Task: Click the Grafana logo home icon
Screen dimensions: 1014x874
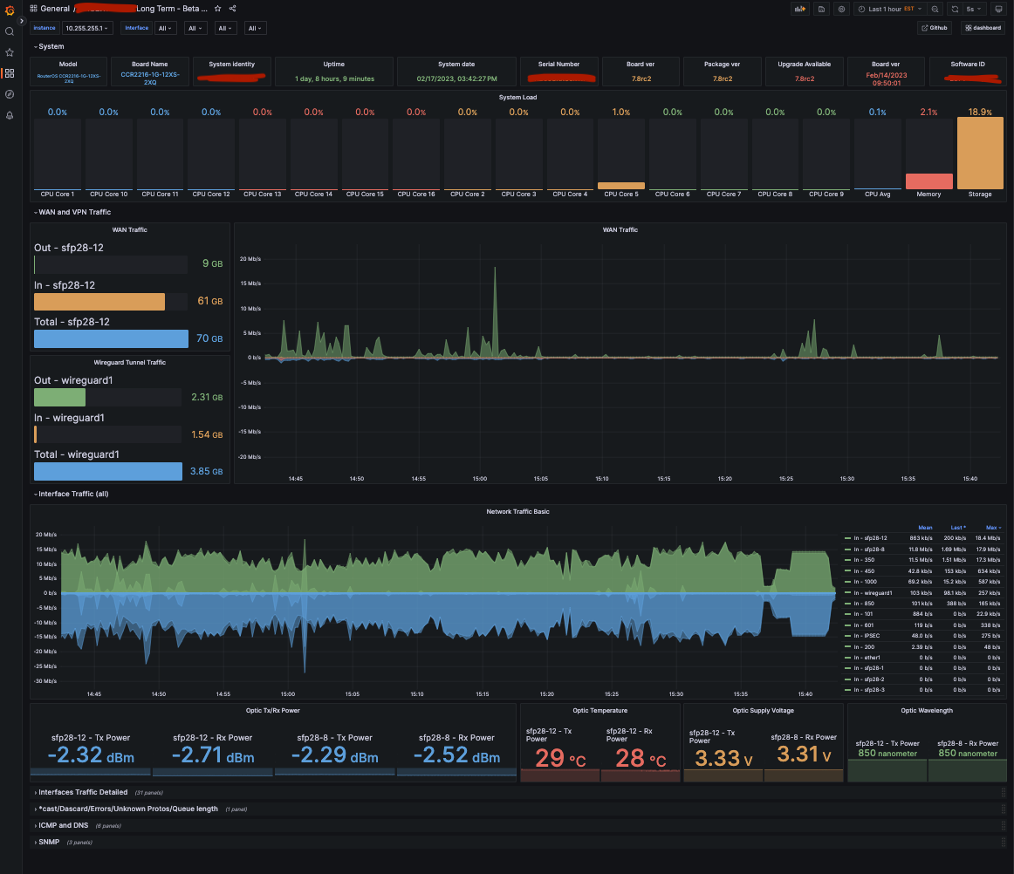Action: tap(10, 10)
